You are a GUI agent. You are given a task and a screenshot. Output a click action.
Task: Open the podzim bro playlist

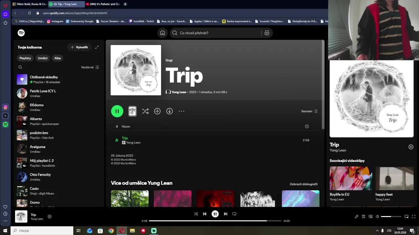pyautogui.click(x=59, y=135)
